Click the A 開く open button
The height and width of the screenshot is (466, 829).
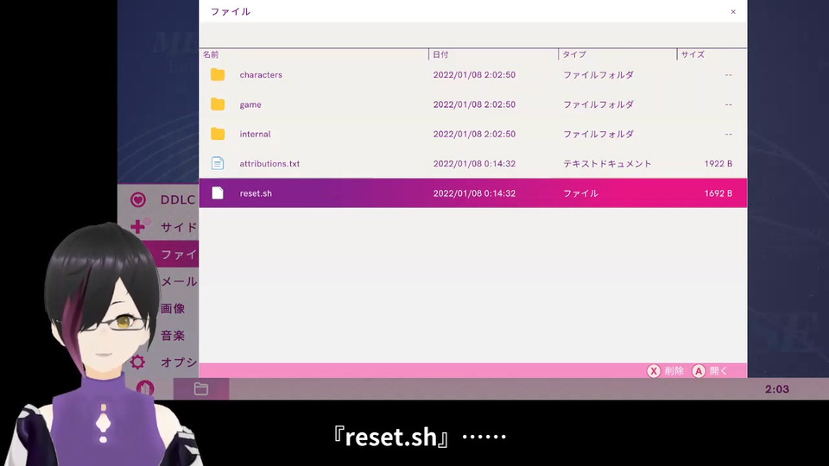coord(710,371)
